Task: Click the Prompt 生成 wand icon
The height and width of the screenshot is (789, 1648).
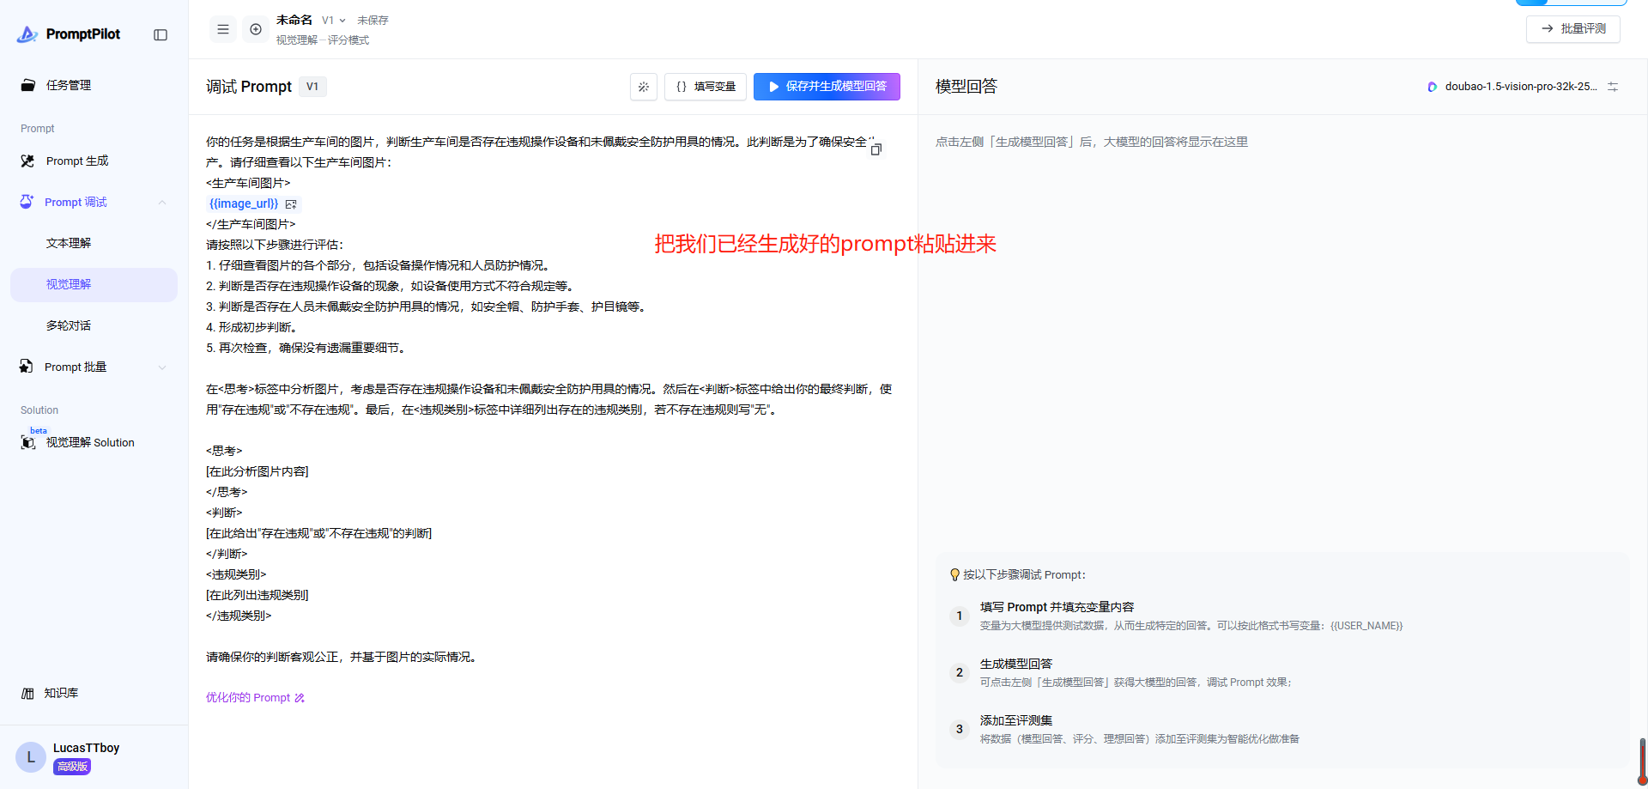Action: click(x=28, y=161)
